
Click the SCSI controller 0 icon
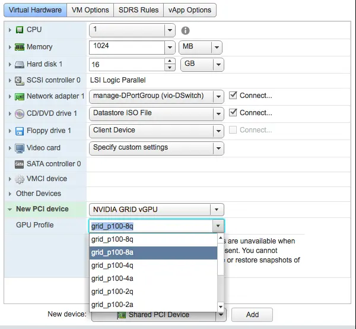(x=20, y=81)
